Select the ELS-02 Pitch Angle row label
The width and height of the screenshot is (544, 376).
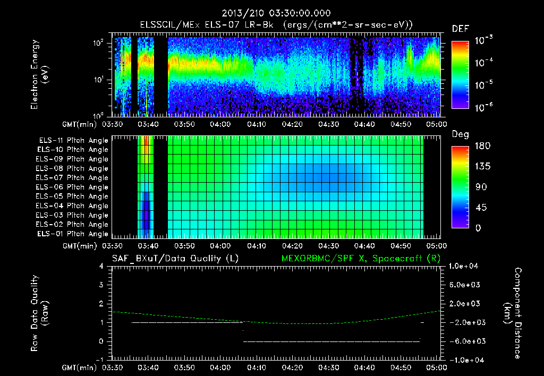(x=72, y=225)
